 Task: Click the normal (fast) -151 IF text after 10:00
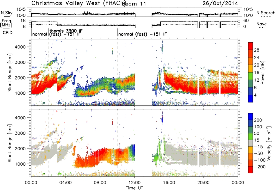(143, 34)
